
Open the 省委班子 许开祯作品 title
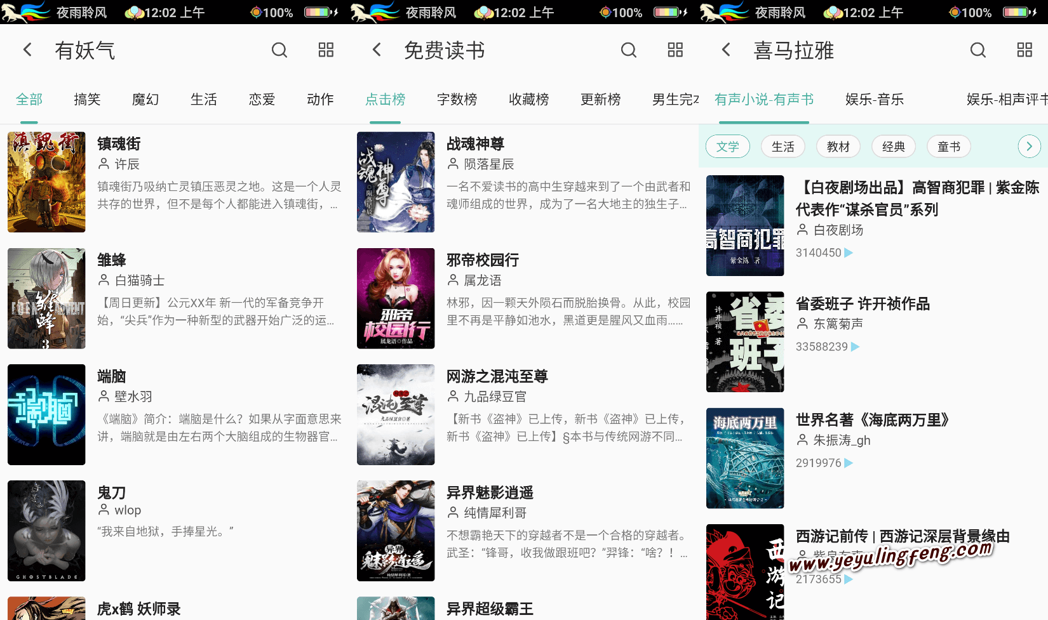(863, 304)
